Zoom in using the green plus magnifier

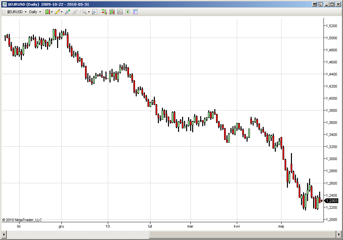pos(67,12)
